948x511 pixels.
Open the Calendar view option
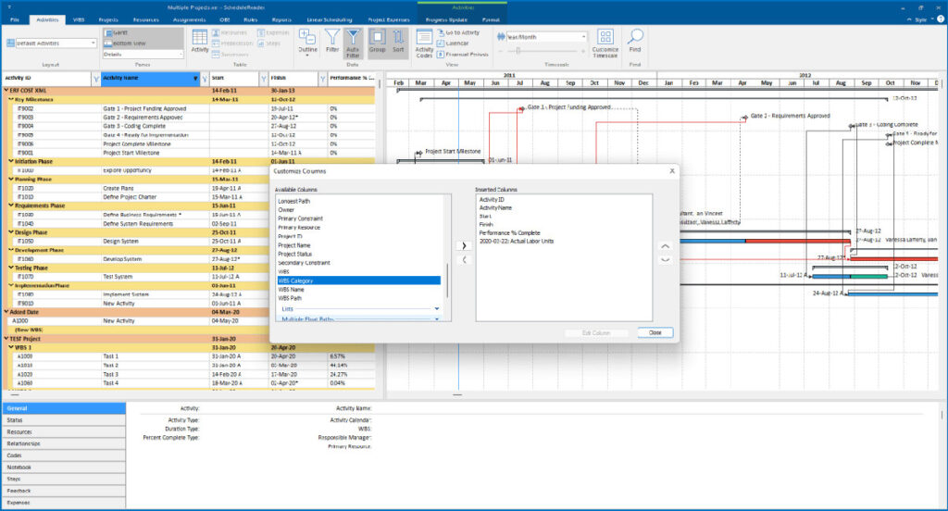tap(453, 44)
